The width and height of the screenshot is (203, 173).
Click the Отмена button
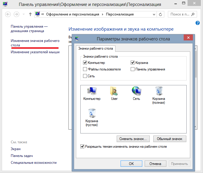pyautogui.click(x=155, y=164)
